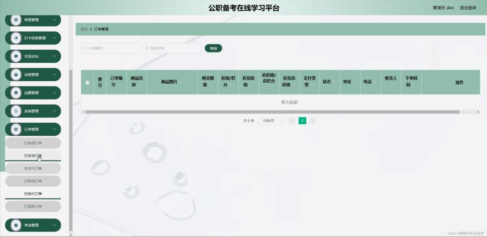487x237 pixels.
Task: Focus the 商品名称 search input
Action: (172, 48)
